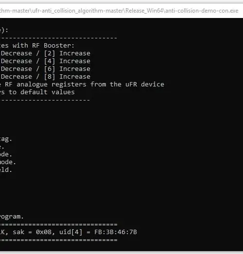Click the uid[4] = FB:3B:46:7B value
The width and height of the screenshot is (243, 254).
pyautogui.click(x=98, y=232)
